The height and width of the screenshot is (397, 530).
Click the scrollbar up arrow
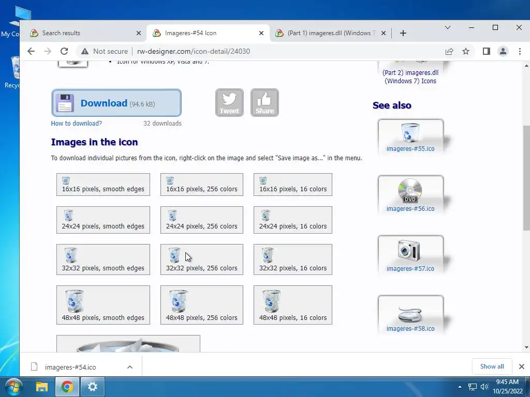click(x=526, y=66)
